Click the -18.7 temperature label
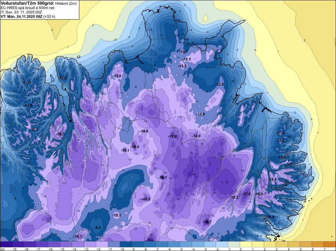This screenshot has height=251, width=336. 162,178
